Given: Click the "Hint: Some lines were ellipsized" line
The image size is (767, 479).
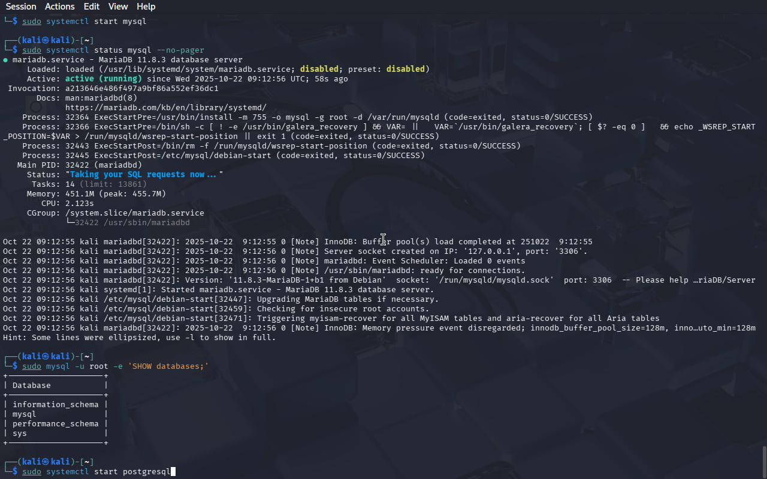Looking at the screenshot, I should coord(139,337).
